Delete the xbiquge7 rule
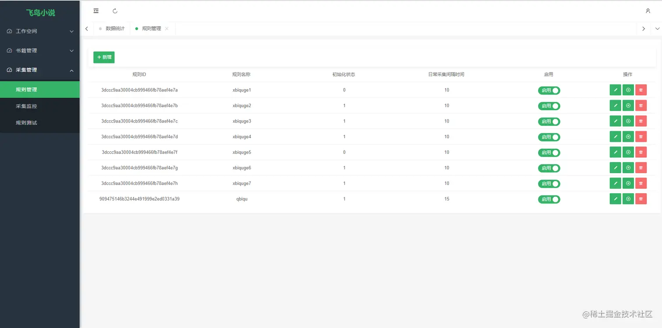This screenshot has width=662, height=328. click(641, 183)
